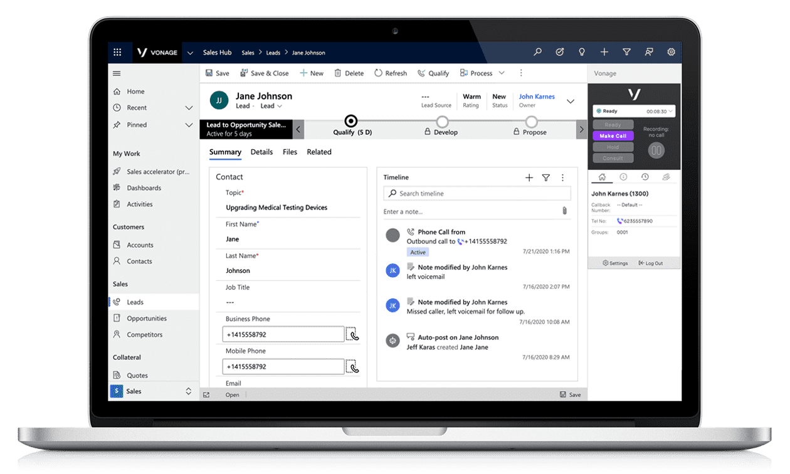Click the timeline filter funnel icon
790x474 pixels.
[545, 178]
